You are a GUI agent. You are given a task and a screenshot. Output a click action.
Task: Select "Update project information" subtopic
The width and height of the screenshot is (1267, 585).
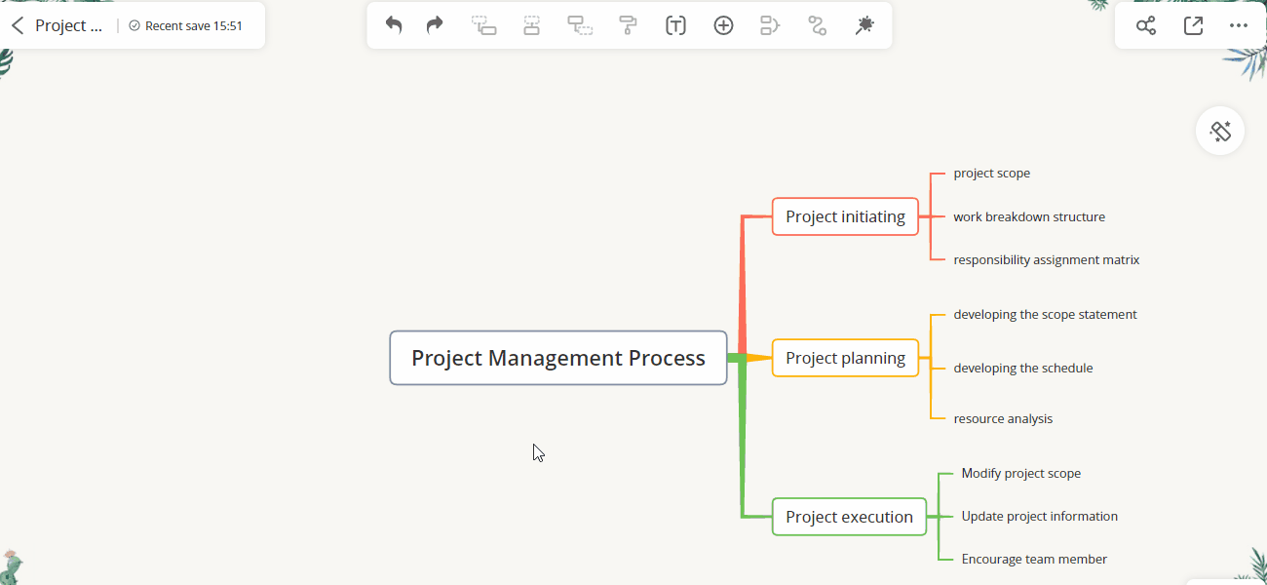coord(1040,517)
